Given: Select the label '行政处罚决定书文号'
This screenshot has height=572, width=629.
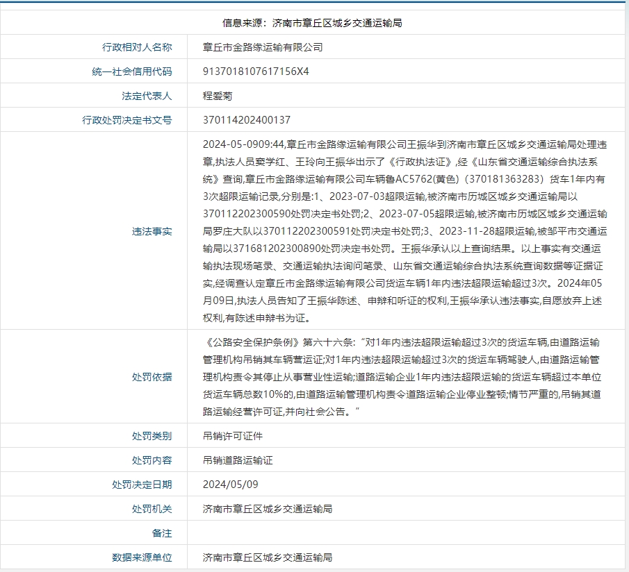Looking at the screenshot, I should coord(126,120).
